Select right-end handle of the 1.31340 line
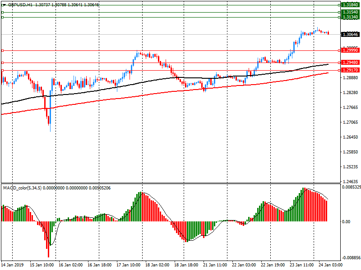361x270 pixels. coord(339,17)
